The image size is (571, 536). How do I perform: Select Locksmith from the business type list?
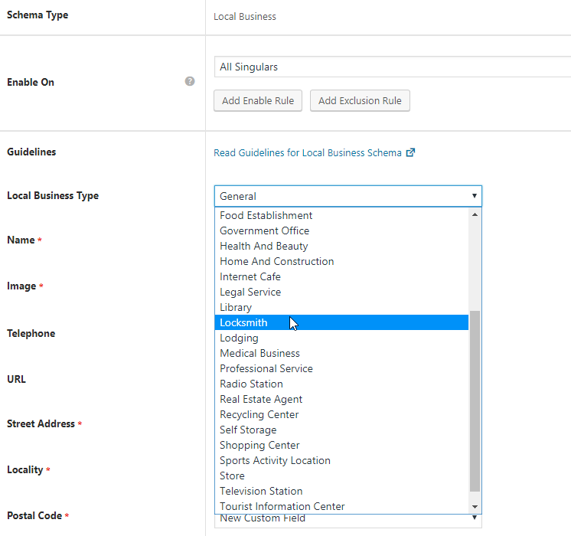(x=243, y=322)
